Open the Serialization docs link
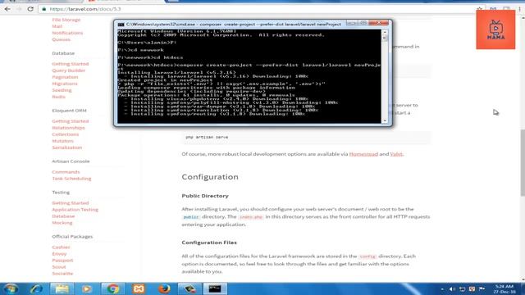This screenshot has height=295, width=525. pyautogui.click(x=67, y=147)
